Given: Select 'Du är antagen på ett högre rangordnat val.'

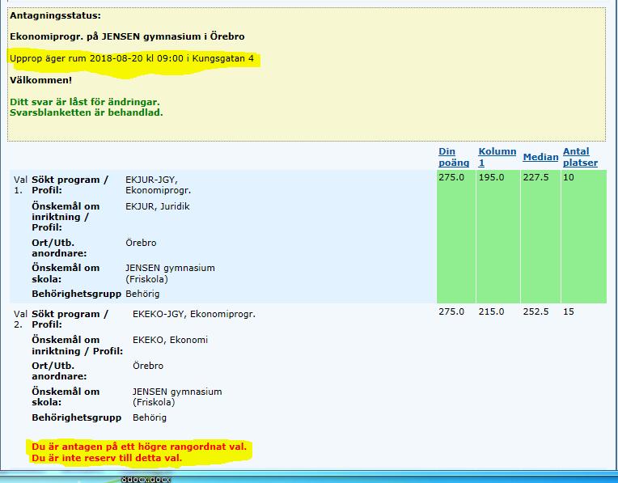Looking at the screenshot, I should (x=139, y=447).
